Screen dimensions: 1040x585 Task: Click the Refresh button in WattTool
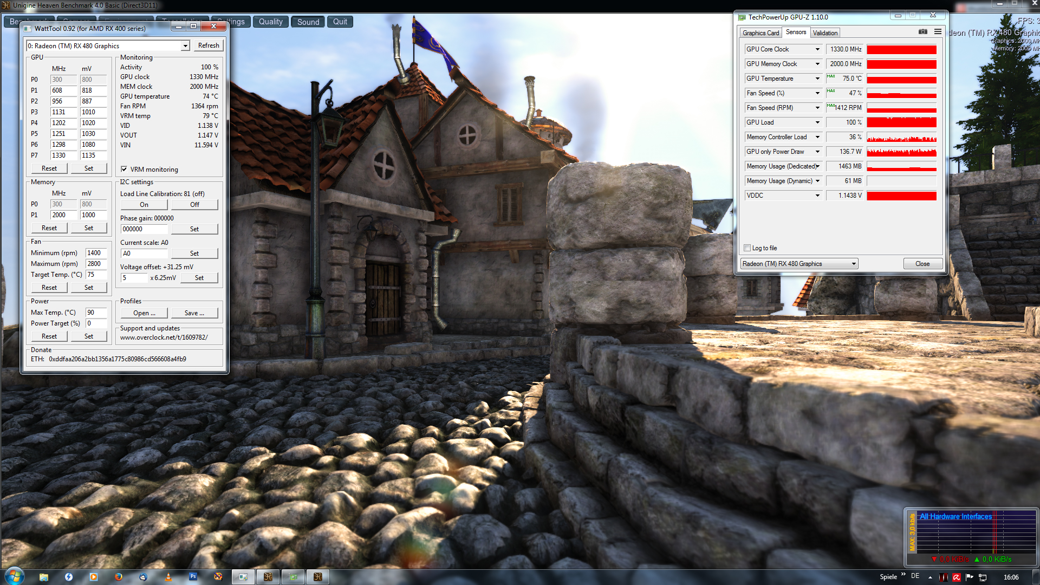[x=209, y=45]
